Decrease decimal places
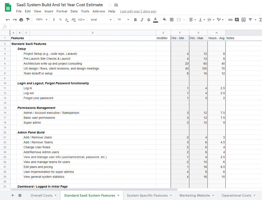 (x=67, y=20)
